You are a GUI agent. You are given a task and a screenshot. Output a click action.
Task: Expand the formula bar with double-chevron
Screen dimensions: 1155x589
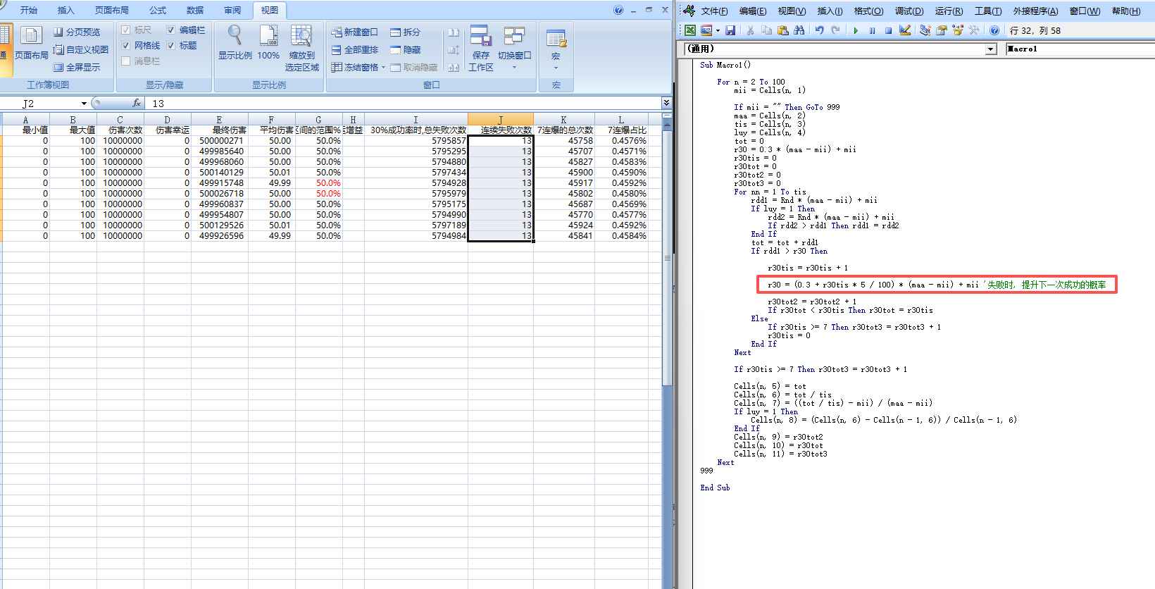[x=666, y=104]
